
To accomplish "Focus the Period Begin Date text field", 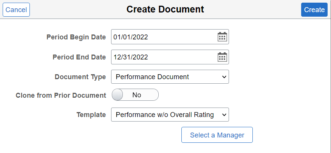I will click(x=163, y=37).
